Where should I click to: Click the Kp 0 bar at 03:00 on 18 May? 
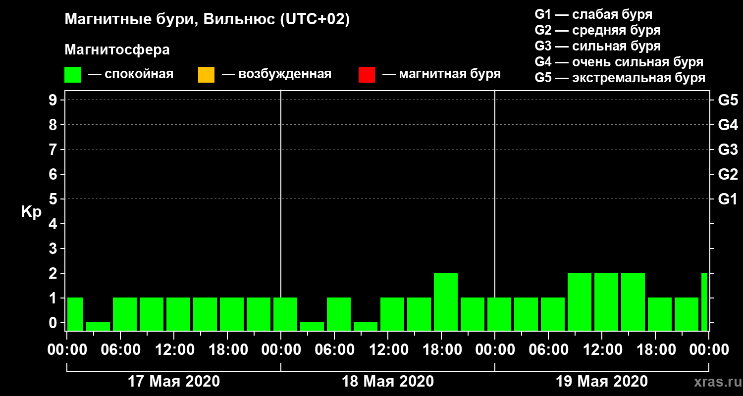(312, 326)
